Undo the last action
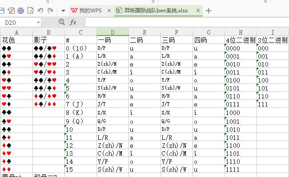This screenshot has height=177, width=289. coord(40,11)
